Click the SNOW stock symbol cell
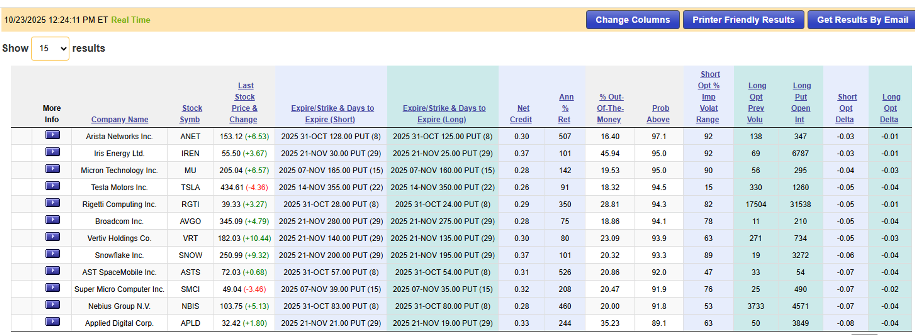Screen dimensions: 915x335 [x=190, y=255]
